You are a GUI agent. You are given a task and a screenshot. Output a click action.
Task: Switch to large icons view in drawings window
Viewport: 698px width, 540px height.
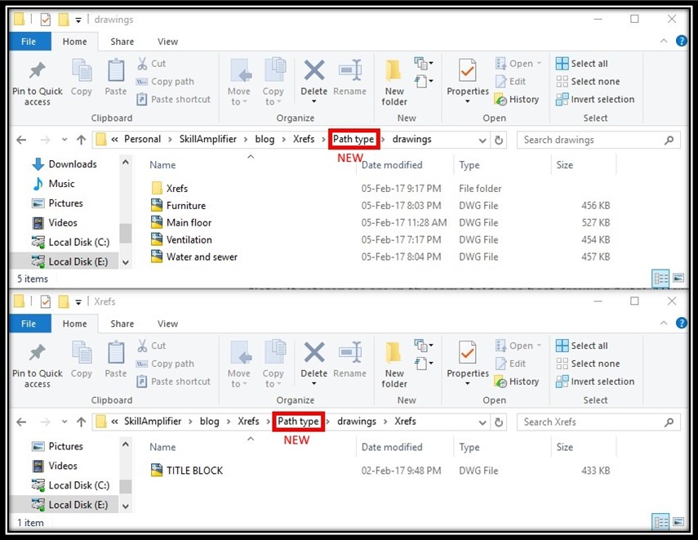coord(678,279)
